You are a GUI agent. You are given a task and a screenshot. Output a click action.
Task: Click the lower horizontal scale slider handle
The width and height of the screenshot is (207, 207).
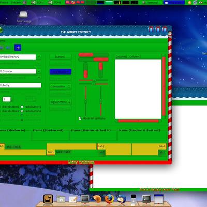[93, 84]
